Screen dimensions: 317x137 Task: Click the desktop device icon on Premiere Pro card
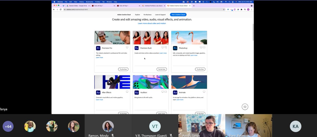tap(127, 47)
